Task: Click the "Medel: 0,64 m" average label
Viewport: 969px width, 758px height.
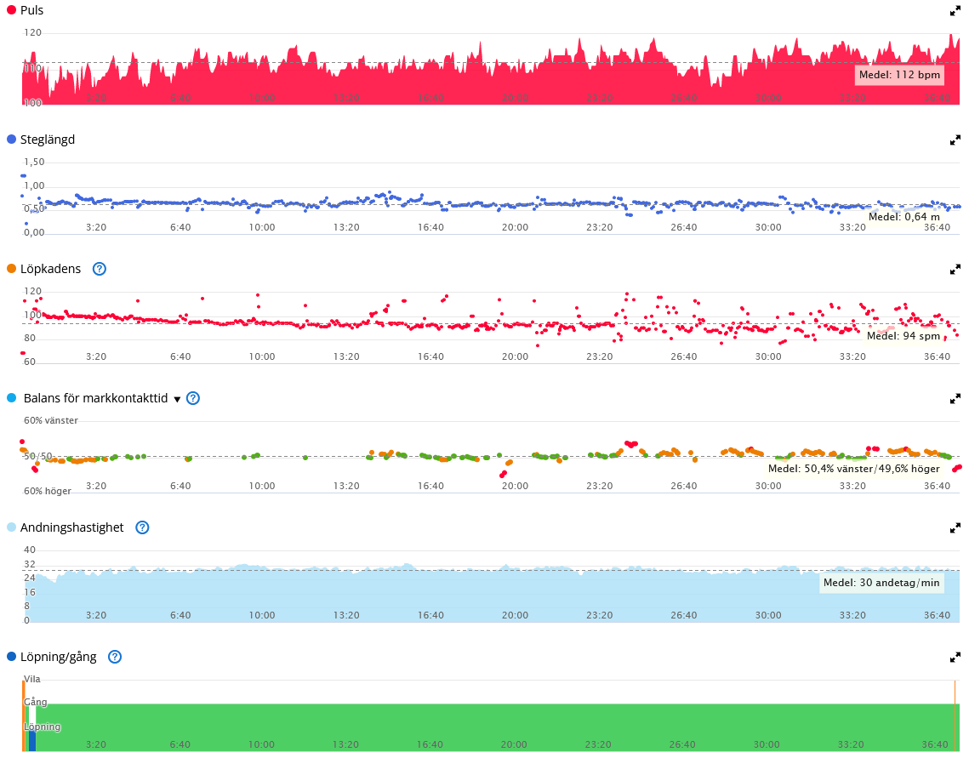Action: pyautogui.click(x=904, y=217)
